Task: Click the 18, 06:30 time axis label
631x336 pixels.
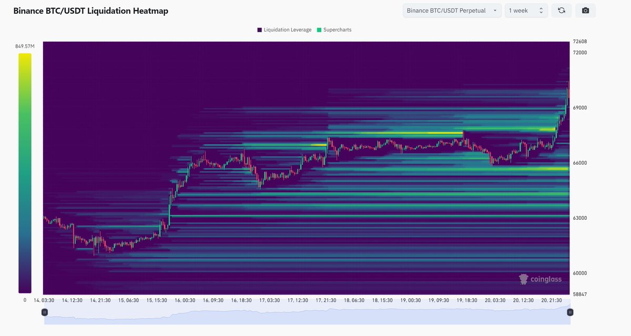Action: coord(354,300)
